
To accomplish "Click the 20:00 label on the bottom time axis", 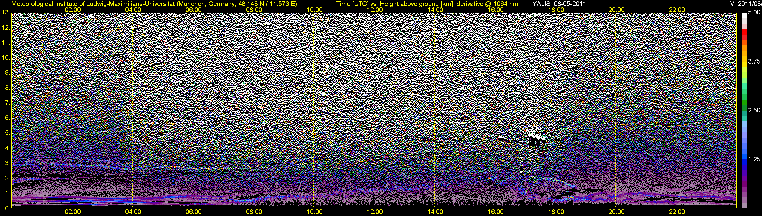I will pyautogui.click(x=616, y=212).
